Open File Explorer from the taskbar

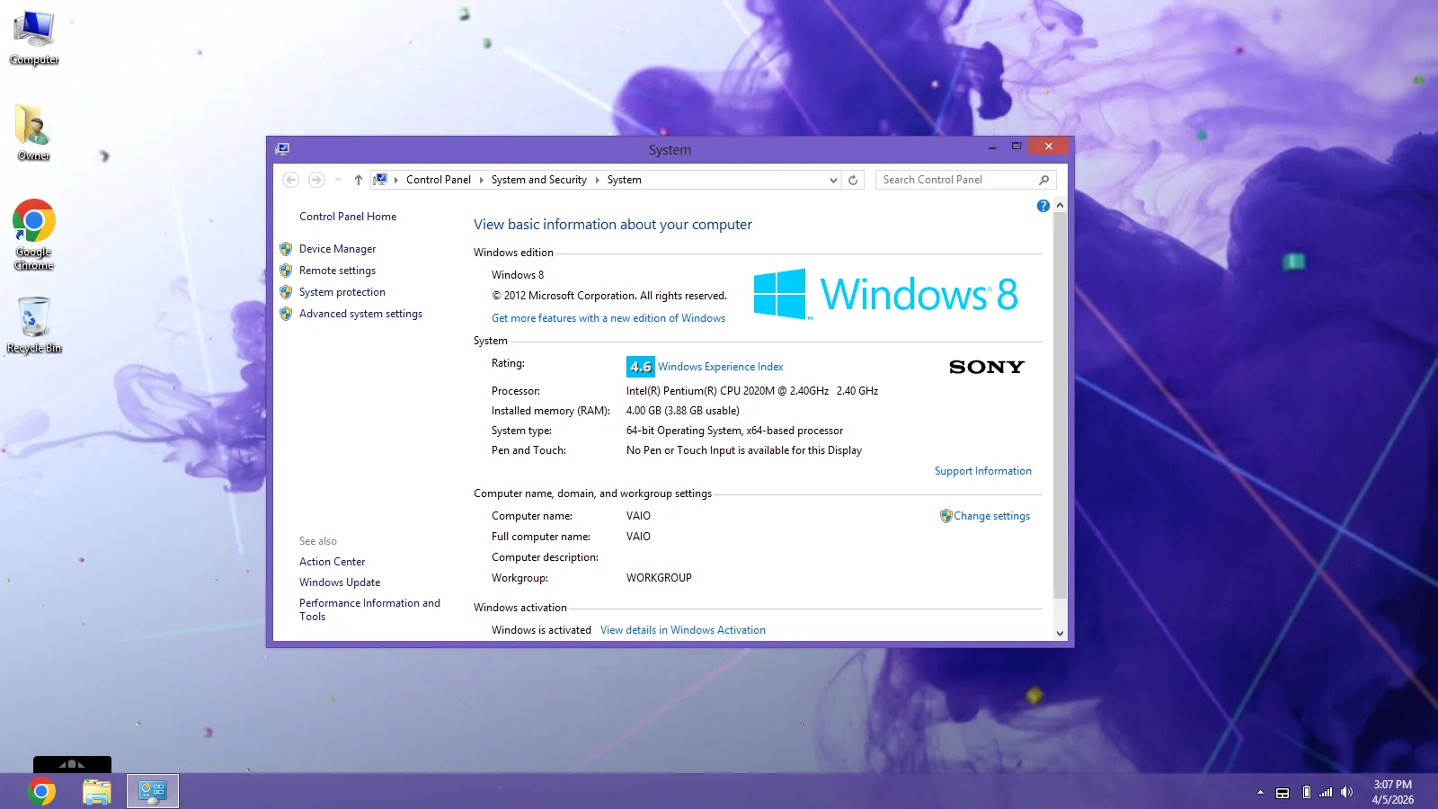point(97,791)
